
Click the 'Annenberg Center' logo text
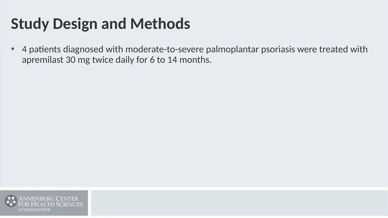point(48,198)
